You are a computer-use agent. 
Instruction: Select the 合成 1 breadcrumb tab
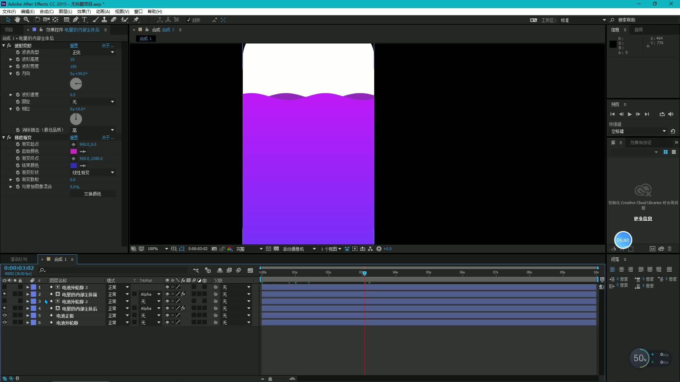146,39
